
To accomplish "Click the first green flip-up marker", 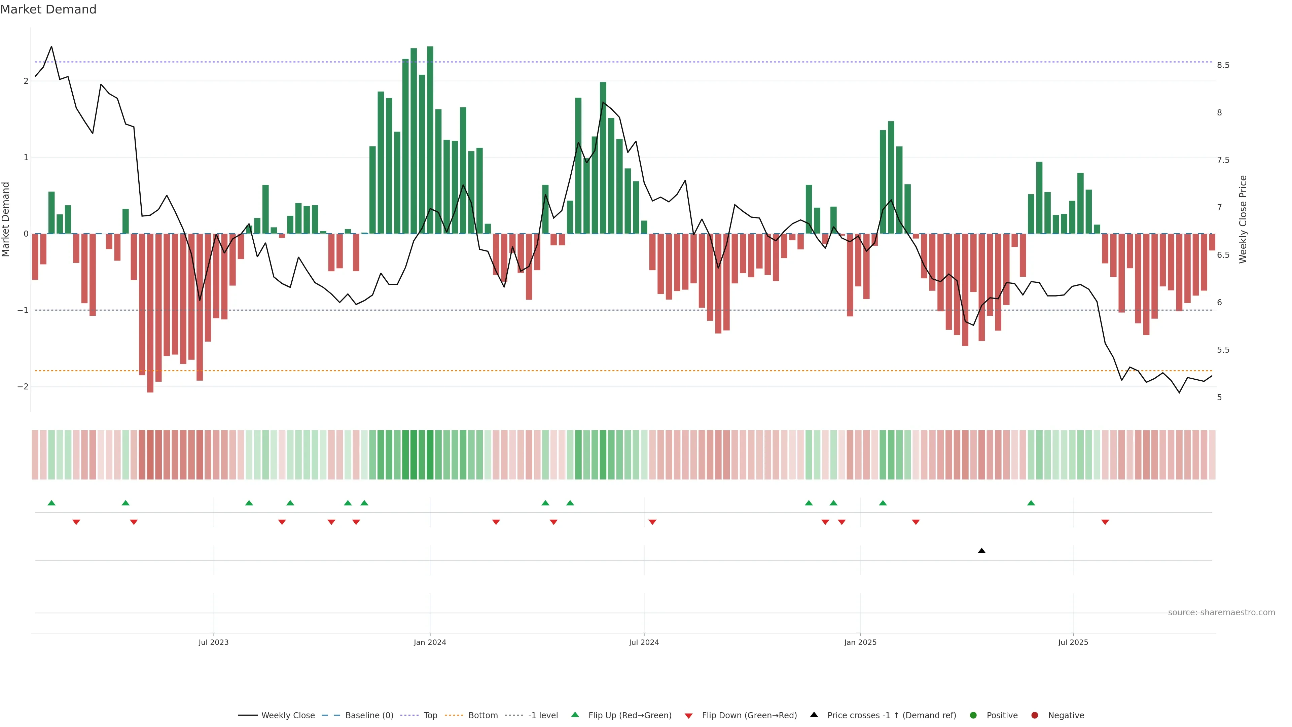I will 51,503.
